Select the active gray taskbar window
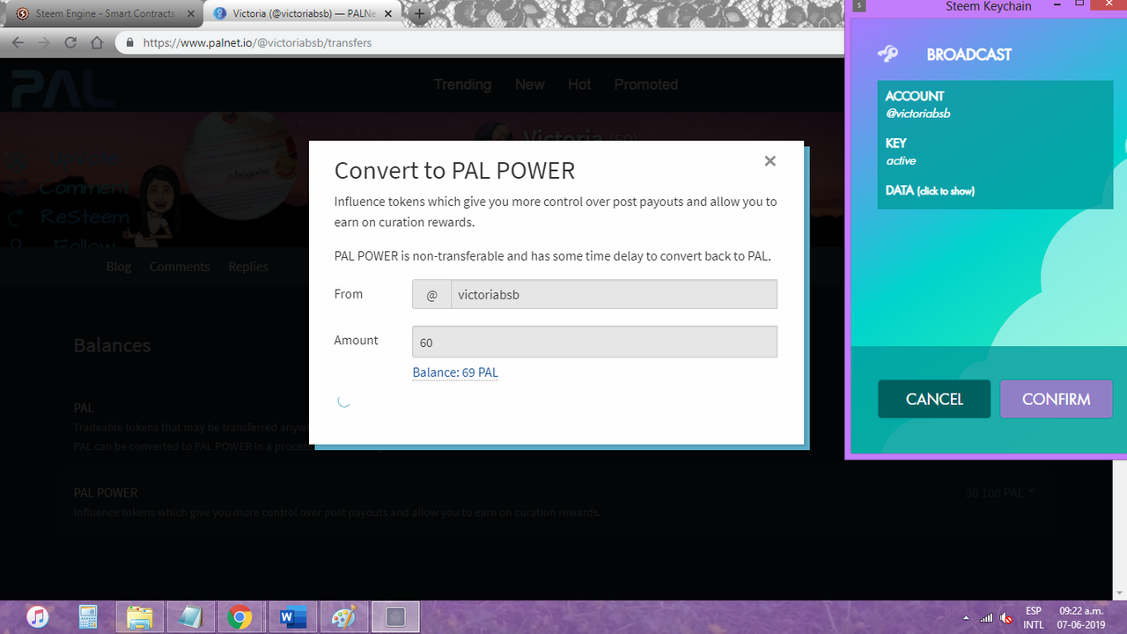 [x=395, y=617]
